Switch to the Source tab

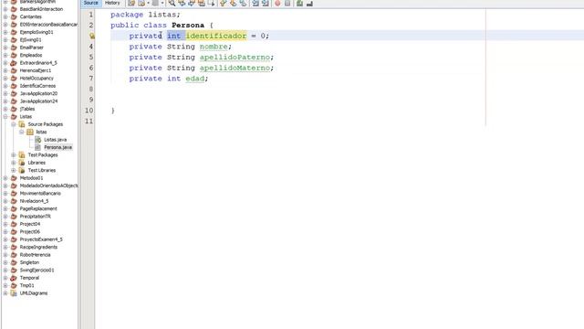pyautogui.click(x=91, y=3)
